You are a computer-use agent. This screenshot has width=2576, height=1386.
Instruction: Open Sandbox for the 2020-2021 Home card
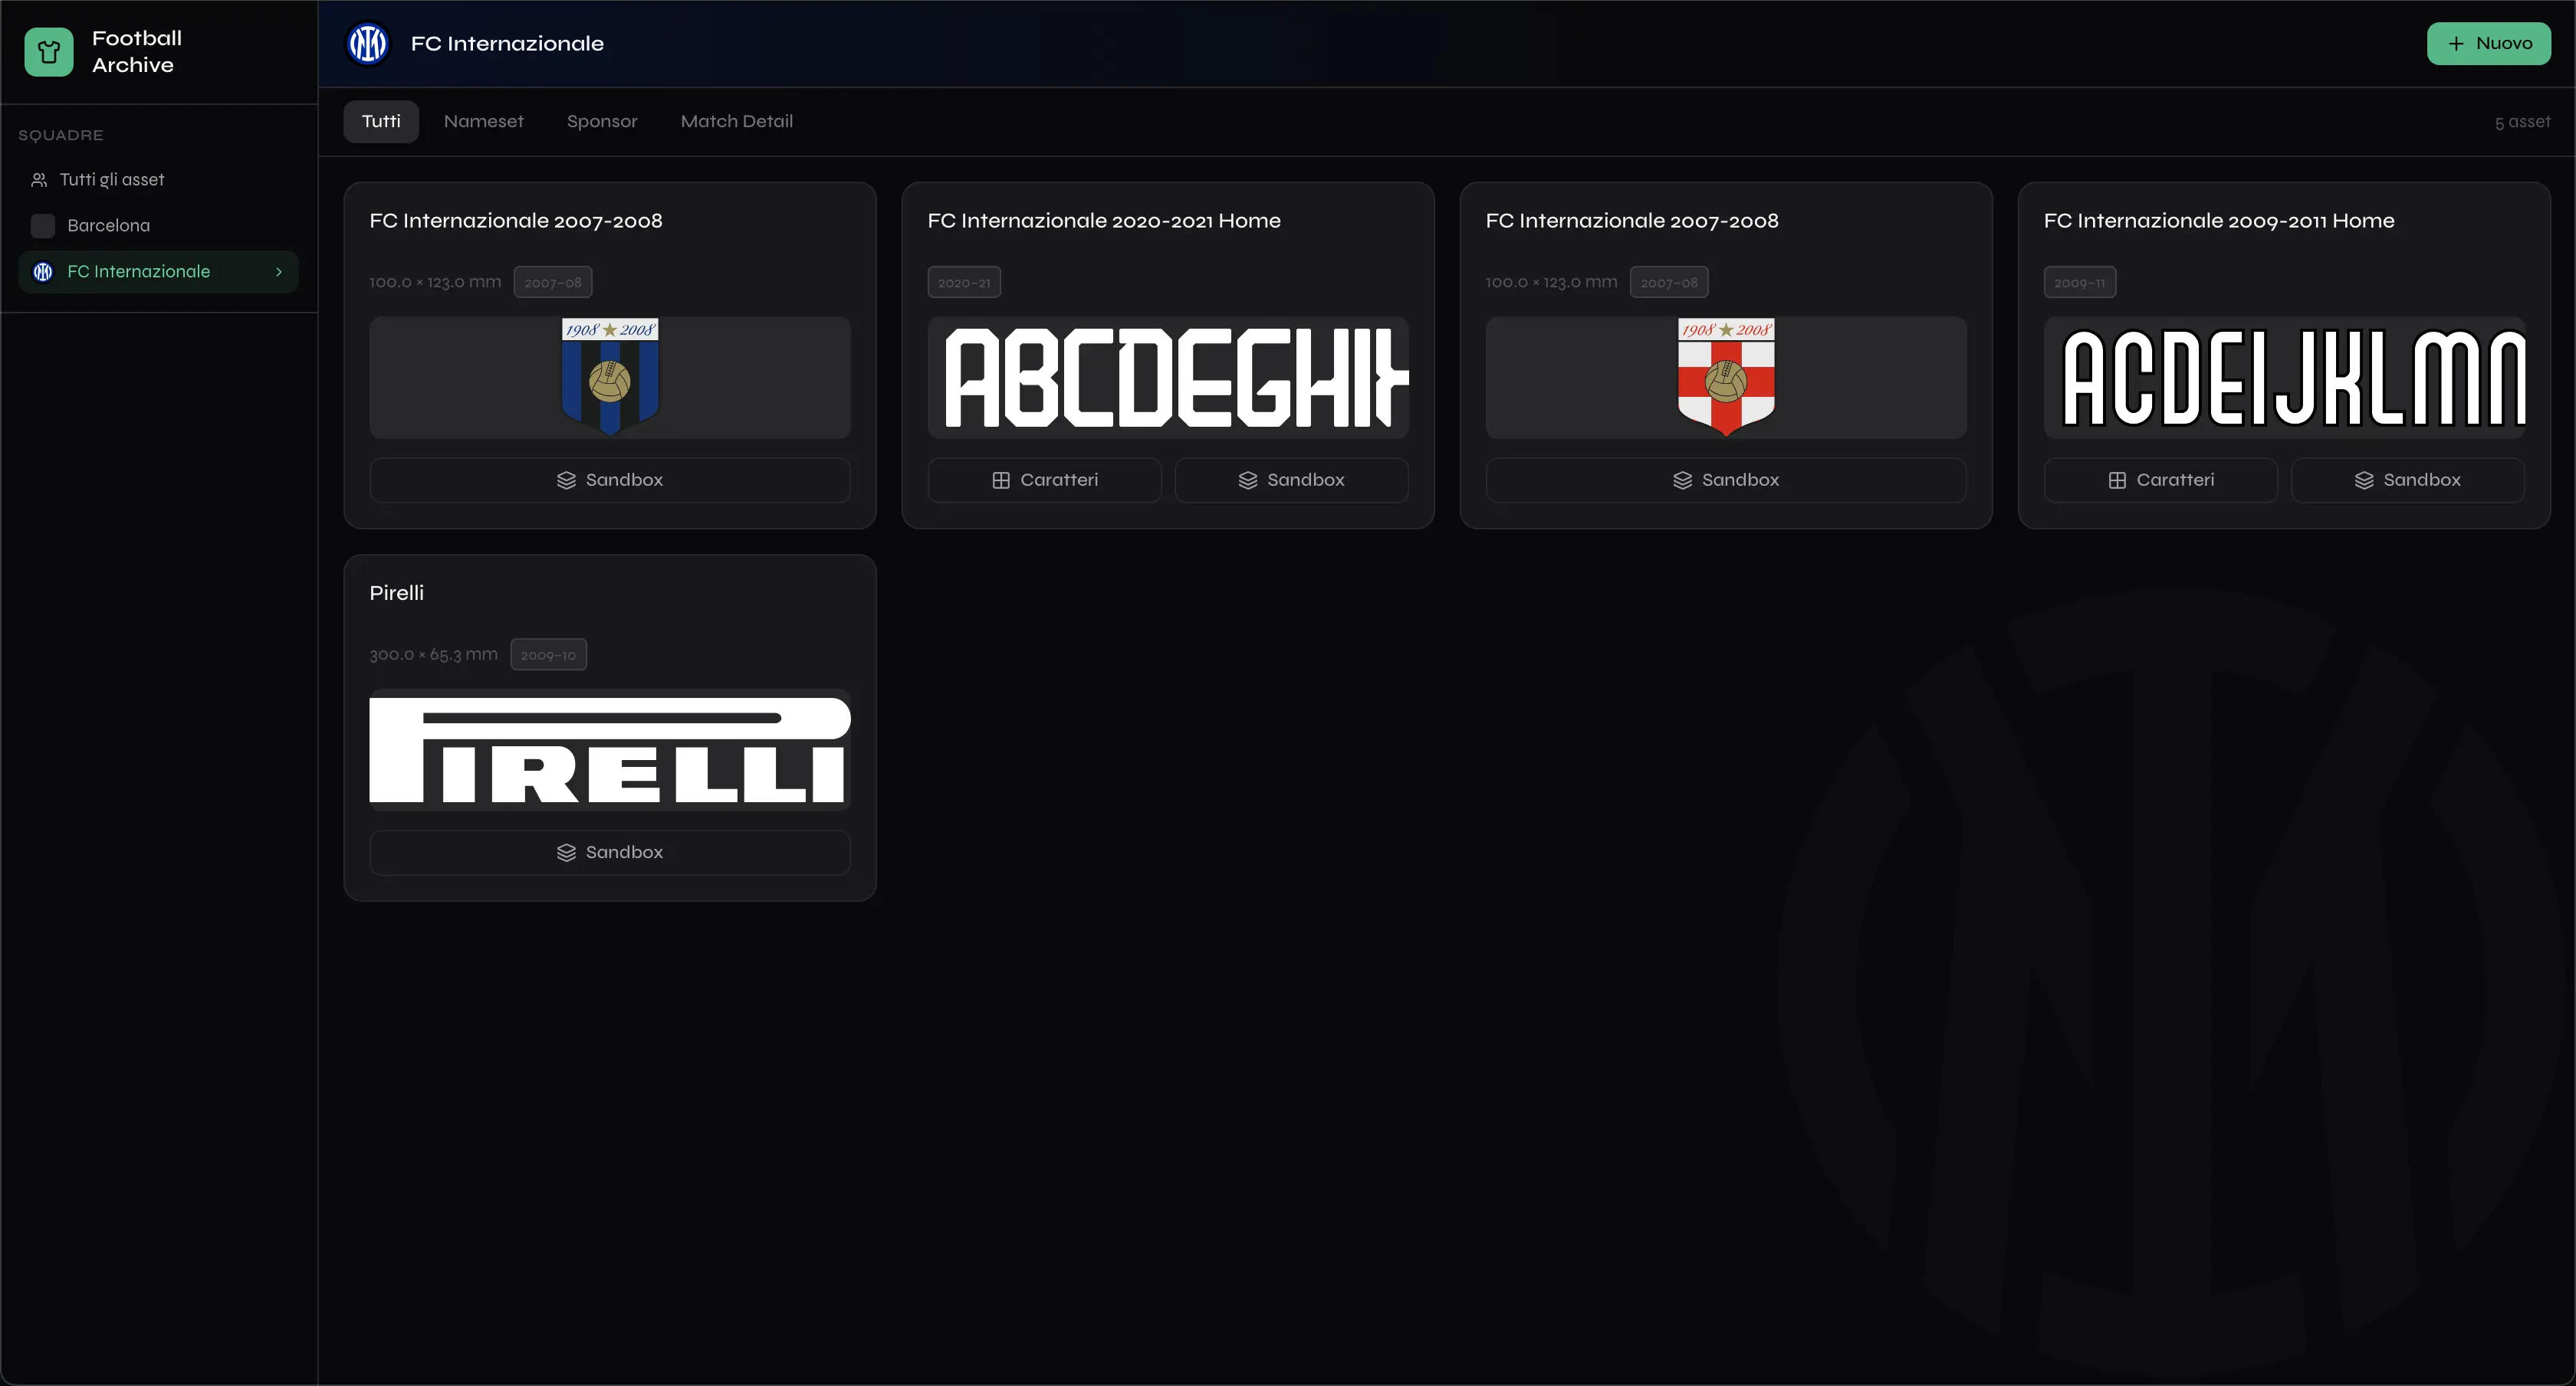tap(1292, 480)
